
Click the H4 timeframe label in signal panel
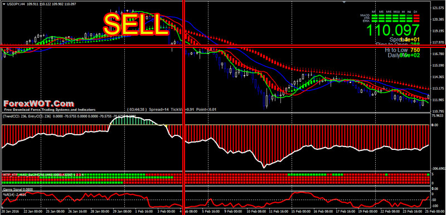click(409, 12)
